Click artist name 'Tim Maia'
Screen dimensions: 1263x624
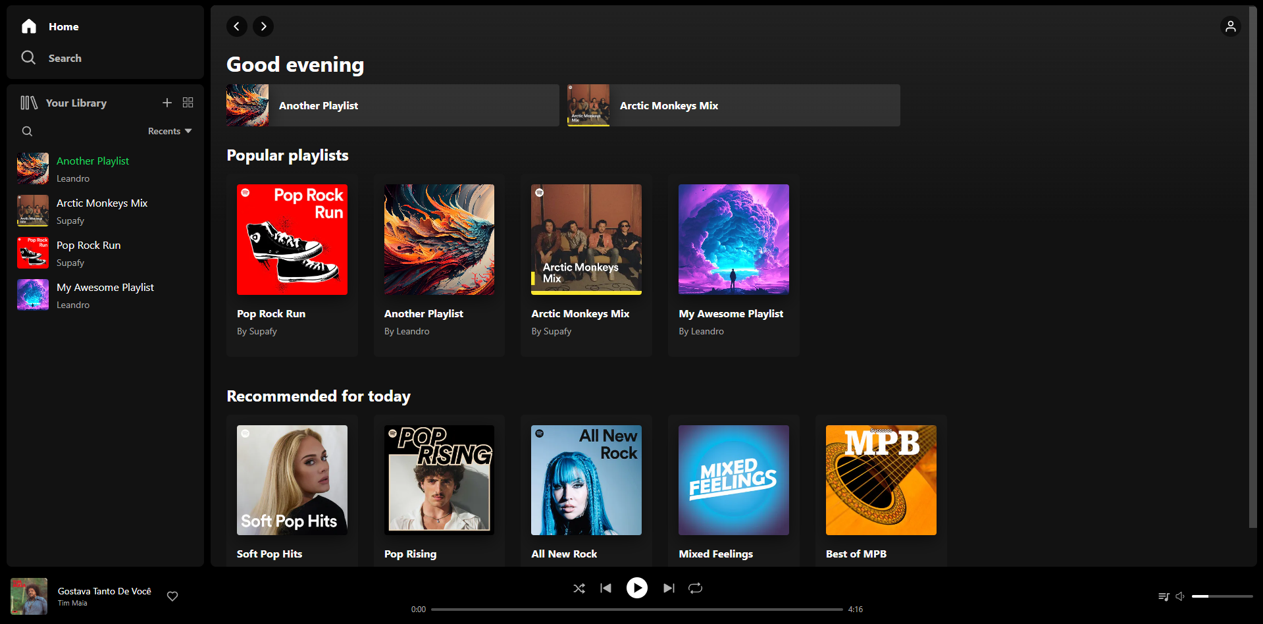(72, 603)
